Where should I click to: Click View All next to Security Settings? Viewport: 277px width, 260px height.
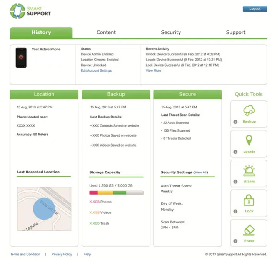click(x=200, y=172)
